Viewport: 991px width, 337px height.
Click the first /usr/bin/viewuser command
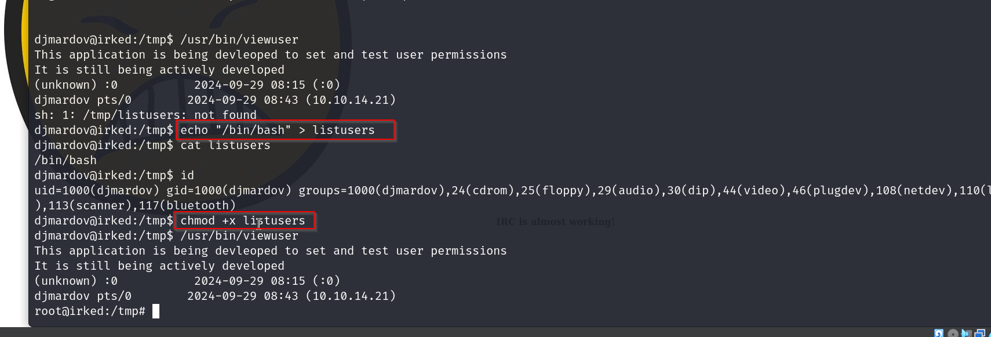239,40
